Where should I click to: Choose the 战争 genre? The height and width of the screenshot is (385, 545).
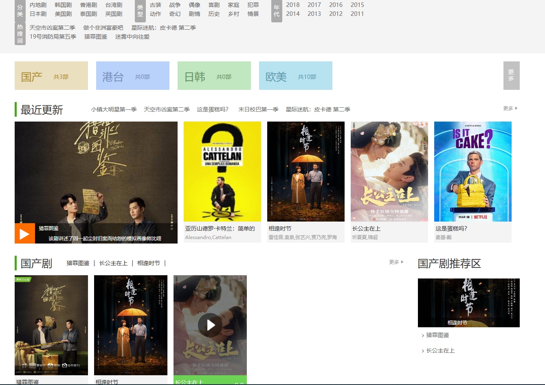click(x=175, y=5)
